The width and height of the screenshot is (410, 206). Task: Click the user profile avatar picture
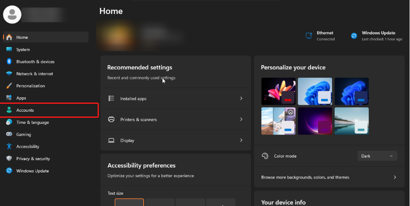click(12, 14)
